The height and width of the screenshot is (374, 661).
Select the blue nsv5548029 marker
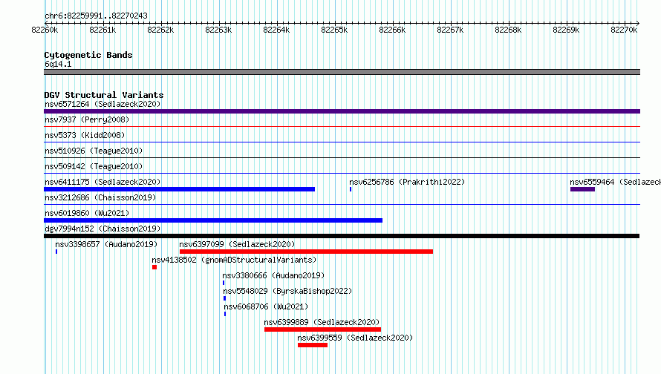225,298
